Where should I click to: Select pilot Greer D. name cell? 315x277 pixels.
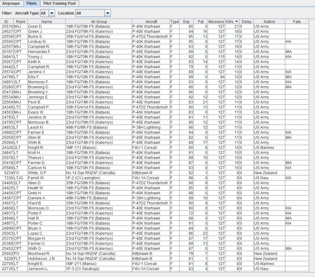pyautogui.click(x=47, y=27)
